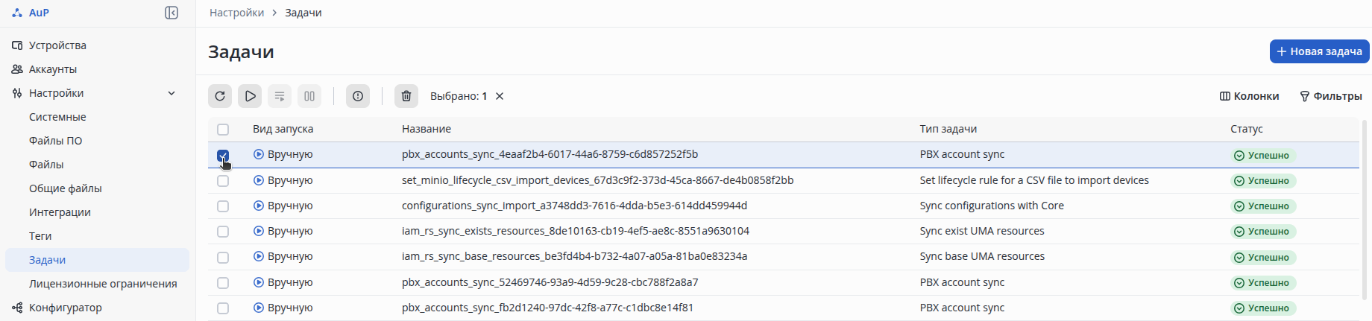Click Вид запуска column header
The width and height of the screenshot is (1372, 321).
click(283, 129)
